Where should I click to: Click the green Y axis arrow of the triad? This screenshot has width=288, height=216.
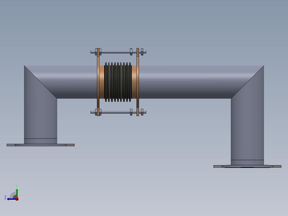pyautogui.click(x=17, y=193)
